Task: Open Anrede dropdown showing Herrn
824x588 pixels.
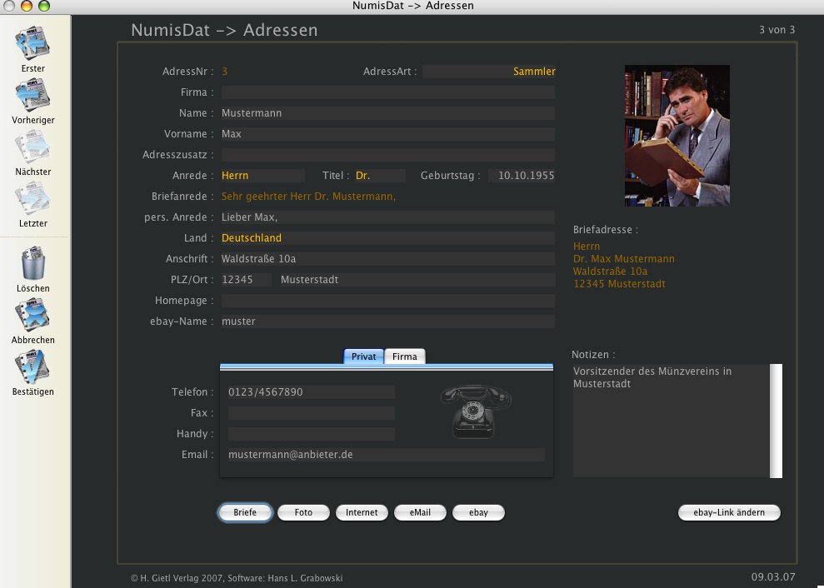Action: click(262, 176)
